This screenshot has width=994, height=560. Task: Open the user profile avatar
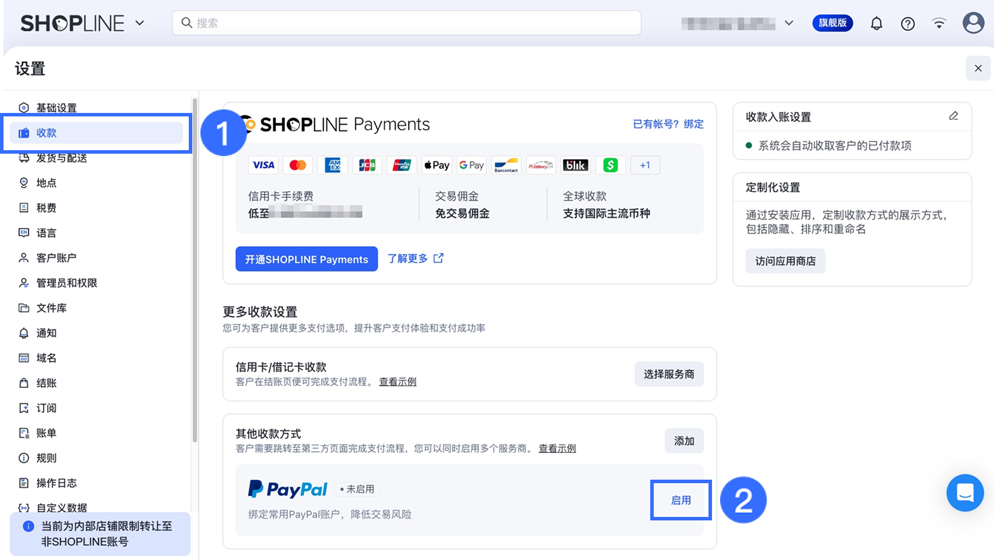[x=973, y=23]
